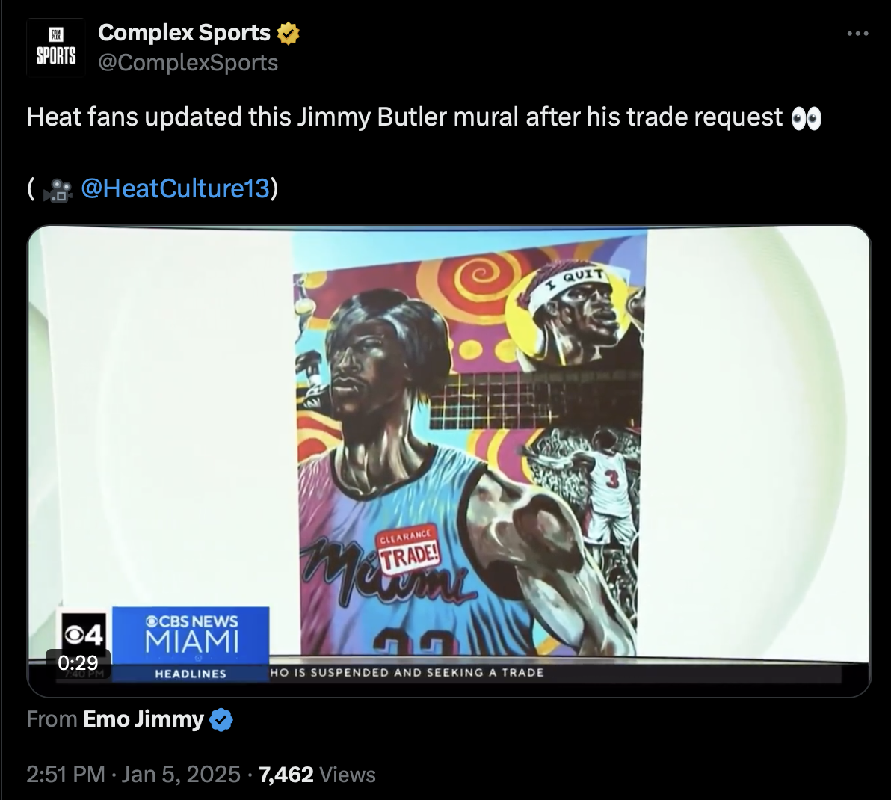Image resolution: width=891 pixels, height=800 pixels.
Task: Click the movie camera emoji before the mention
Action: click(58, 190)
